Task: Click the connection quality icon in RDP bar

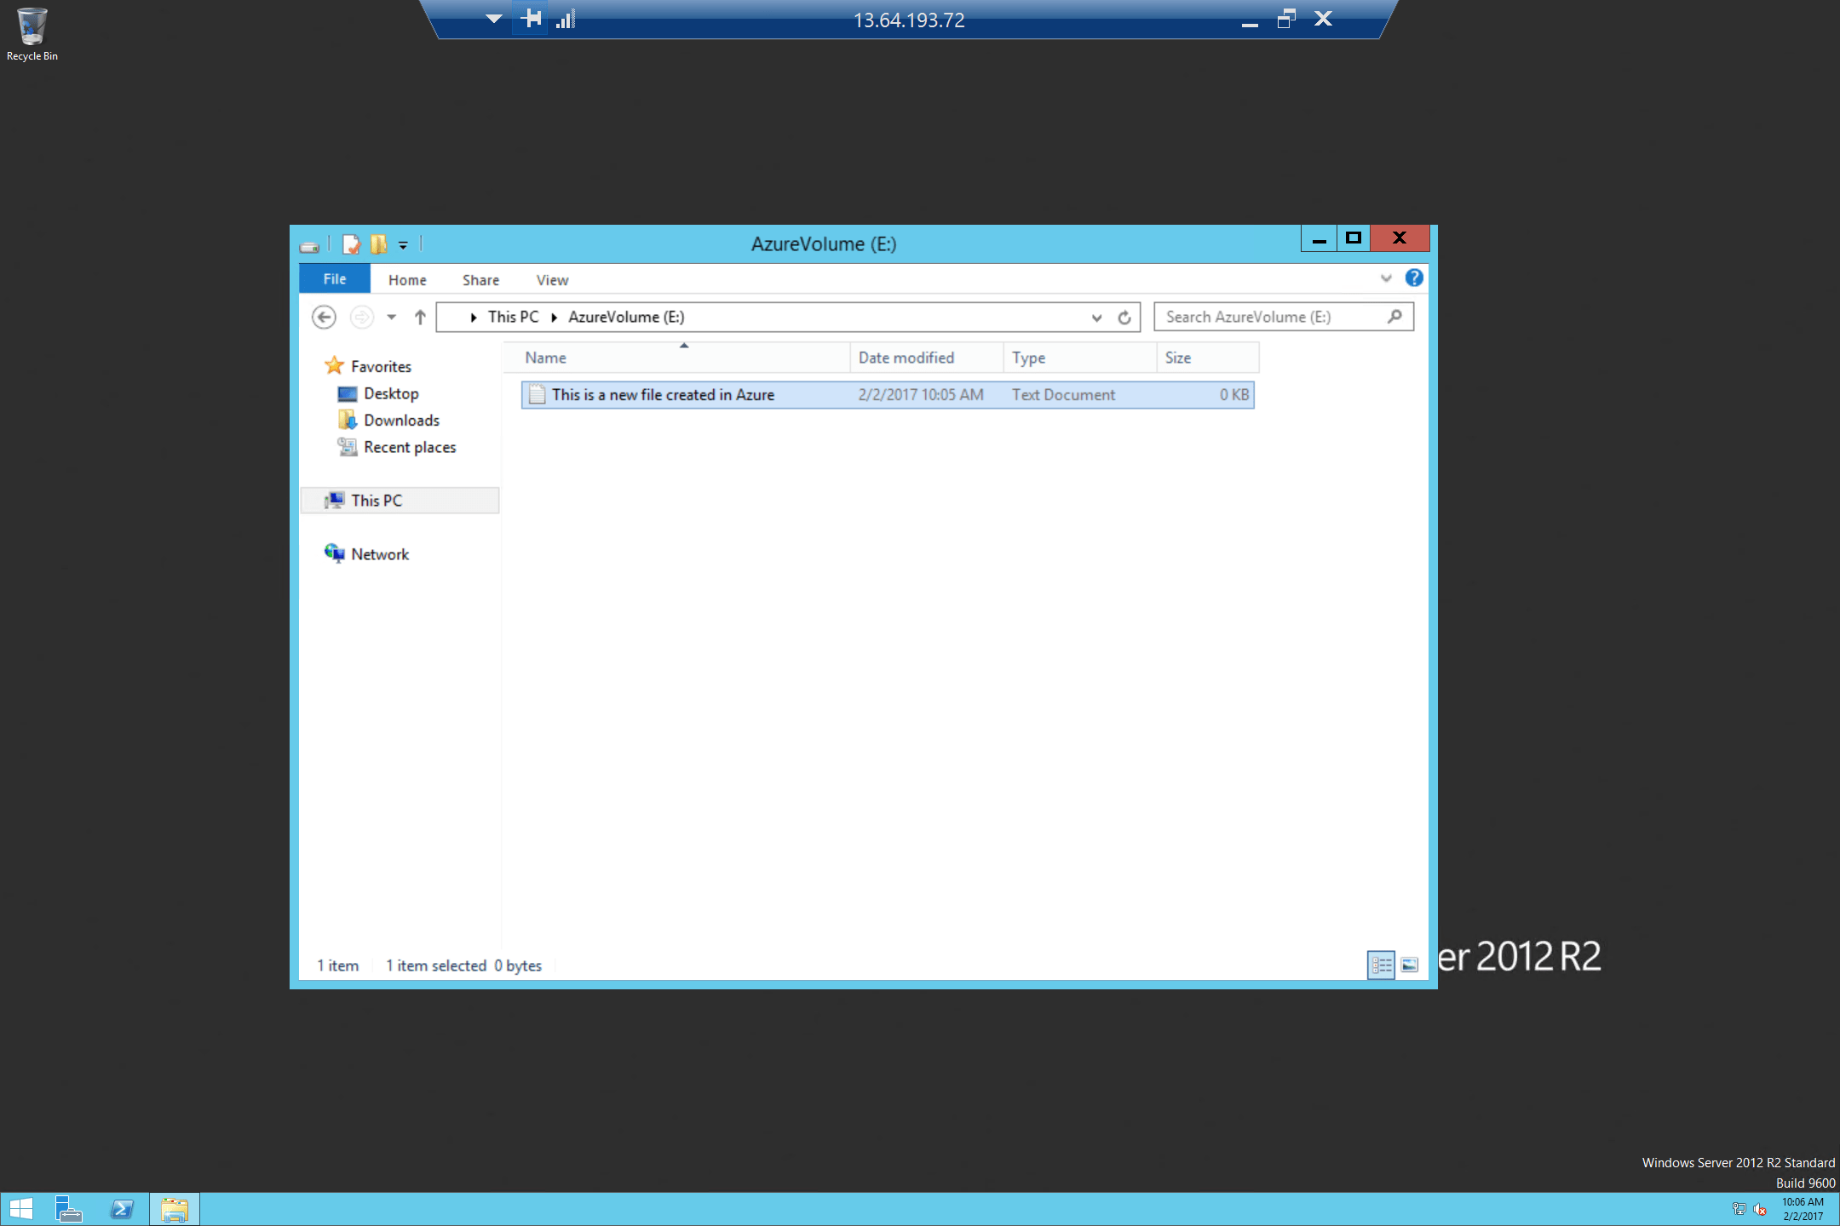Action: click(x=566, y=18)
